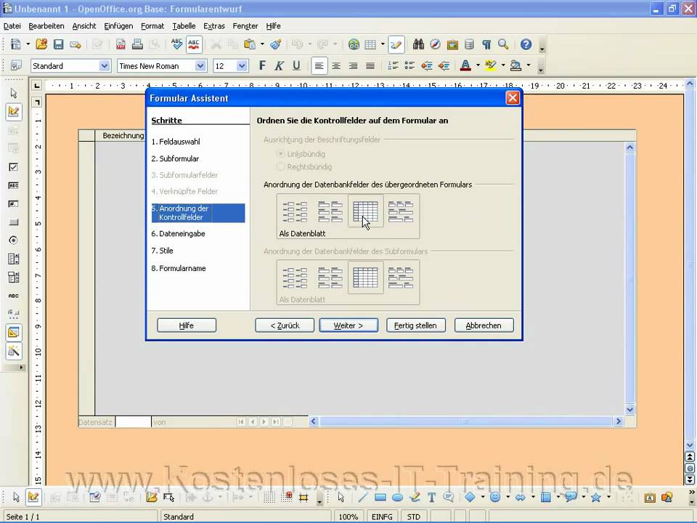Image resolution: width=697 pixels, height=523 pixels.
Task: Export directly as PDF icon
Action: [121, 44]
